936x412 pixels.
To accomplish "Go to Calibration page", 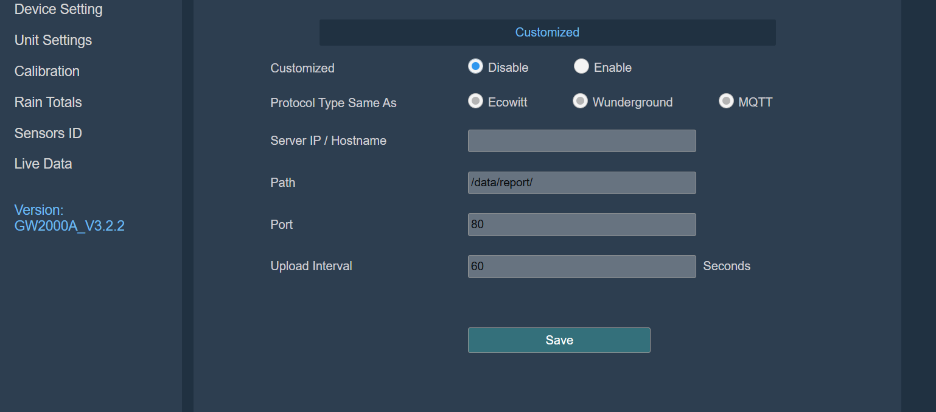I will 47,71.
